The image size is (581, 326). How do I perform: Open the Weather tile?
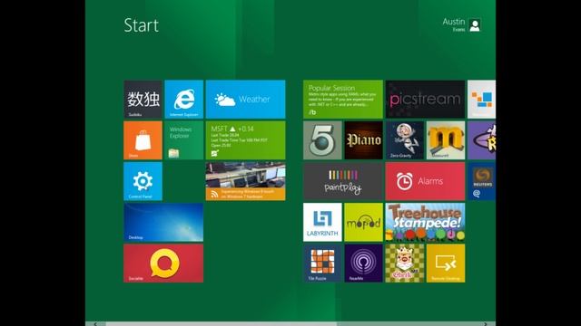(245, 99)
